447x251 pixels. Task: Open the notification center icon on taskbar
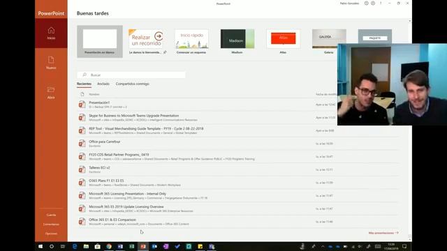(x=404, y=246)
